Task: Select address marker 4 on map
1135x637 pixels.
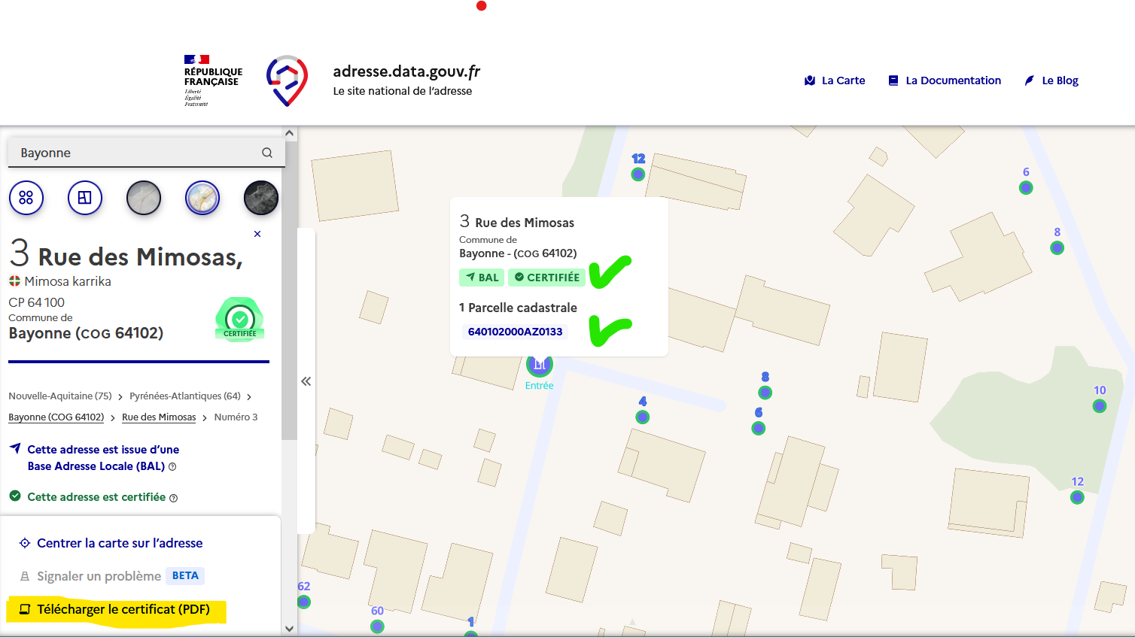Action: click(643, 417)
